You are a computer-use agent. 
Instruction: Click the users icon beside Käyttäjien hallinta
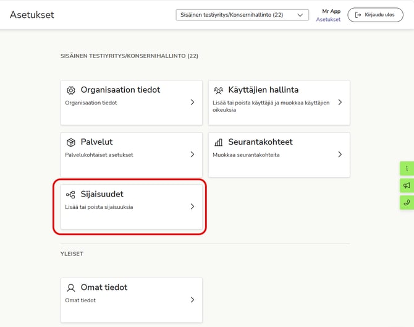[218, 90]
